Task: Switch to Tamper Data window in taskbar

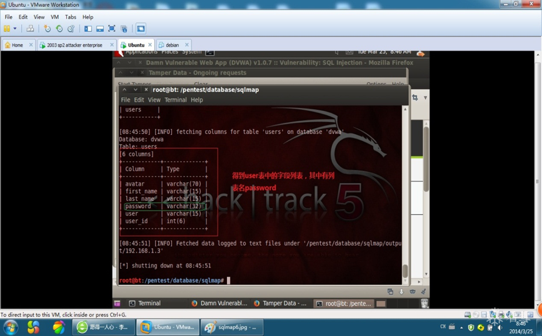Action: (x=280, y=303)
